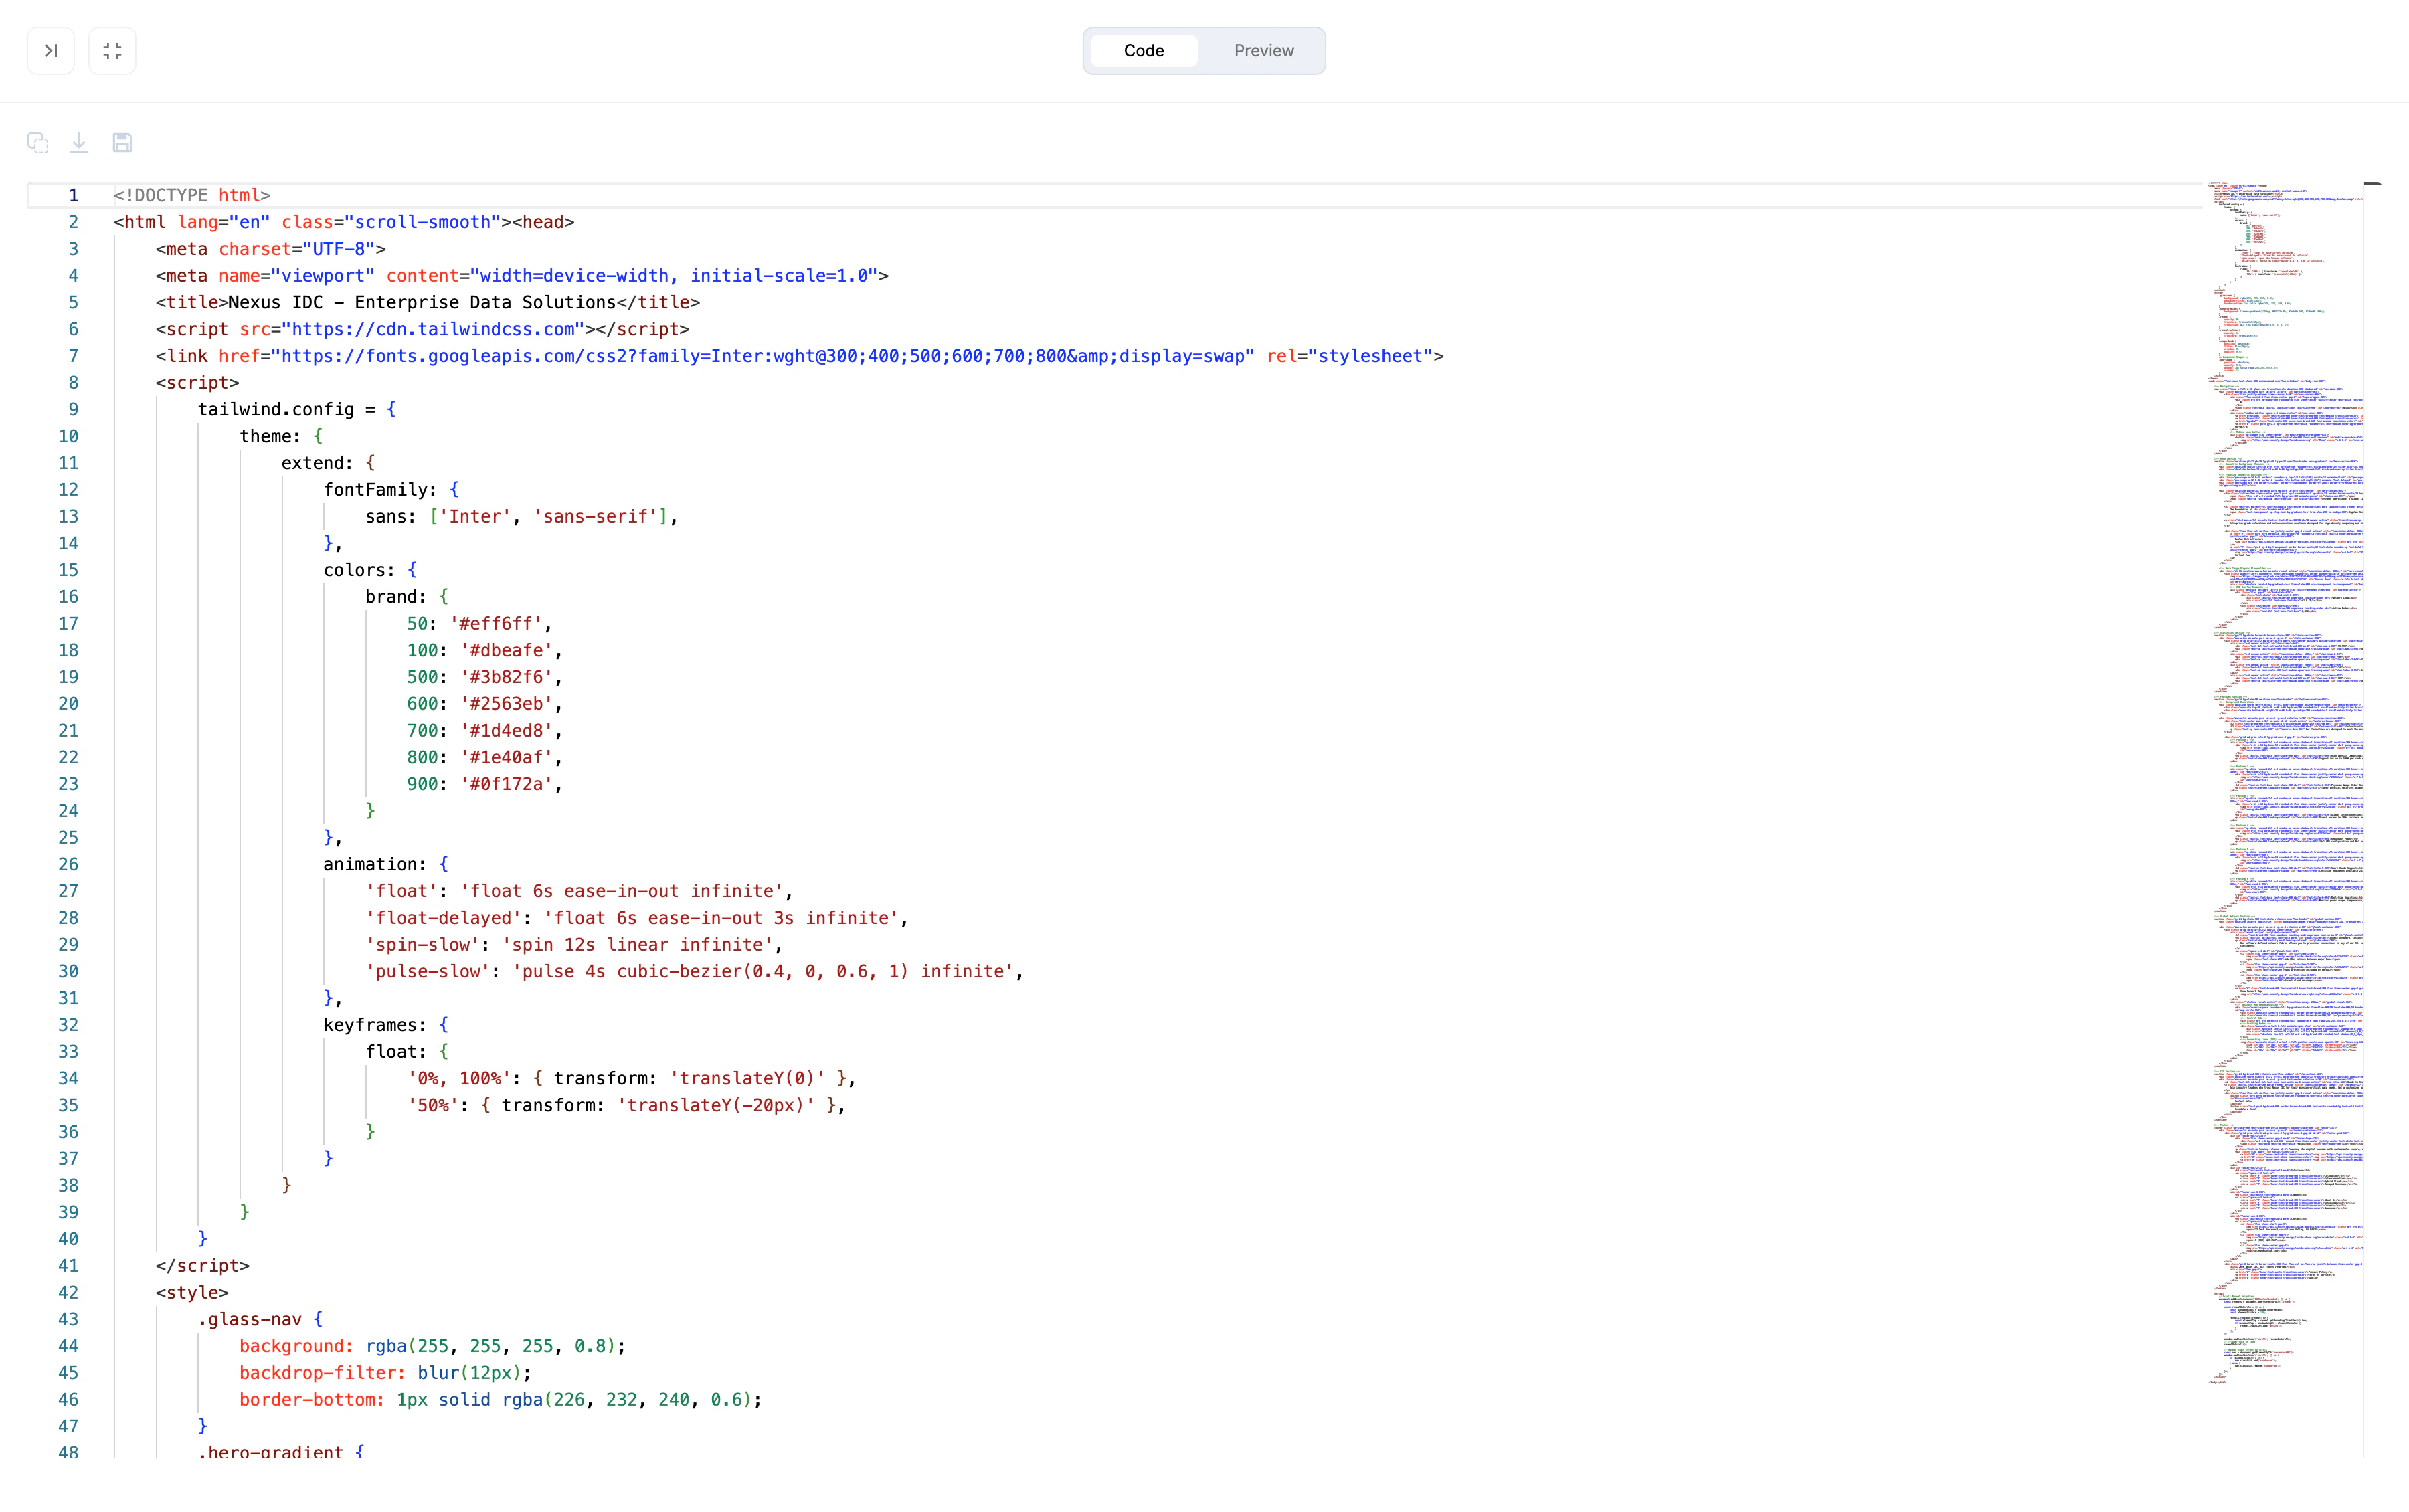
Task: Copy code using the copy icon
Action: (38, 143)
